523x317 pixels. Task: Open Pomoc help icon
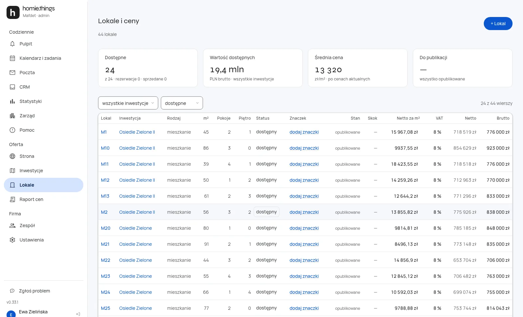coord(12,130)
